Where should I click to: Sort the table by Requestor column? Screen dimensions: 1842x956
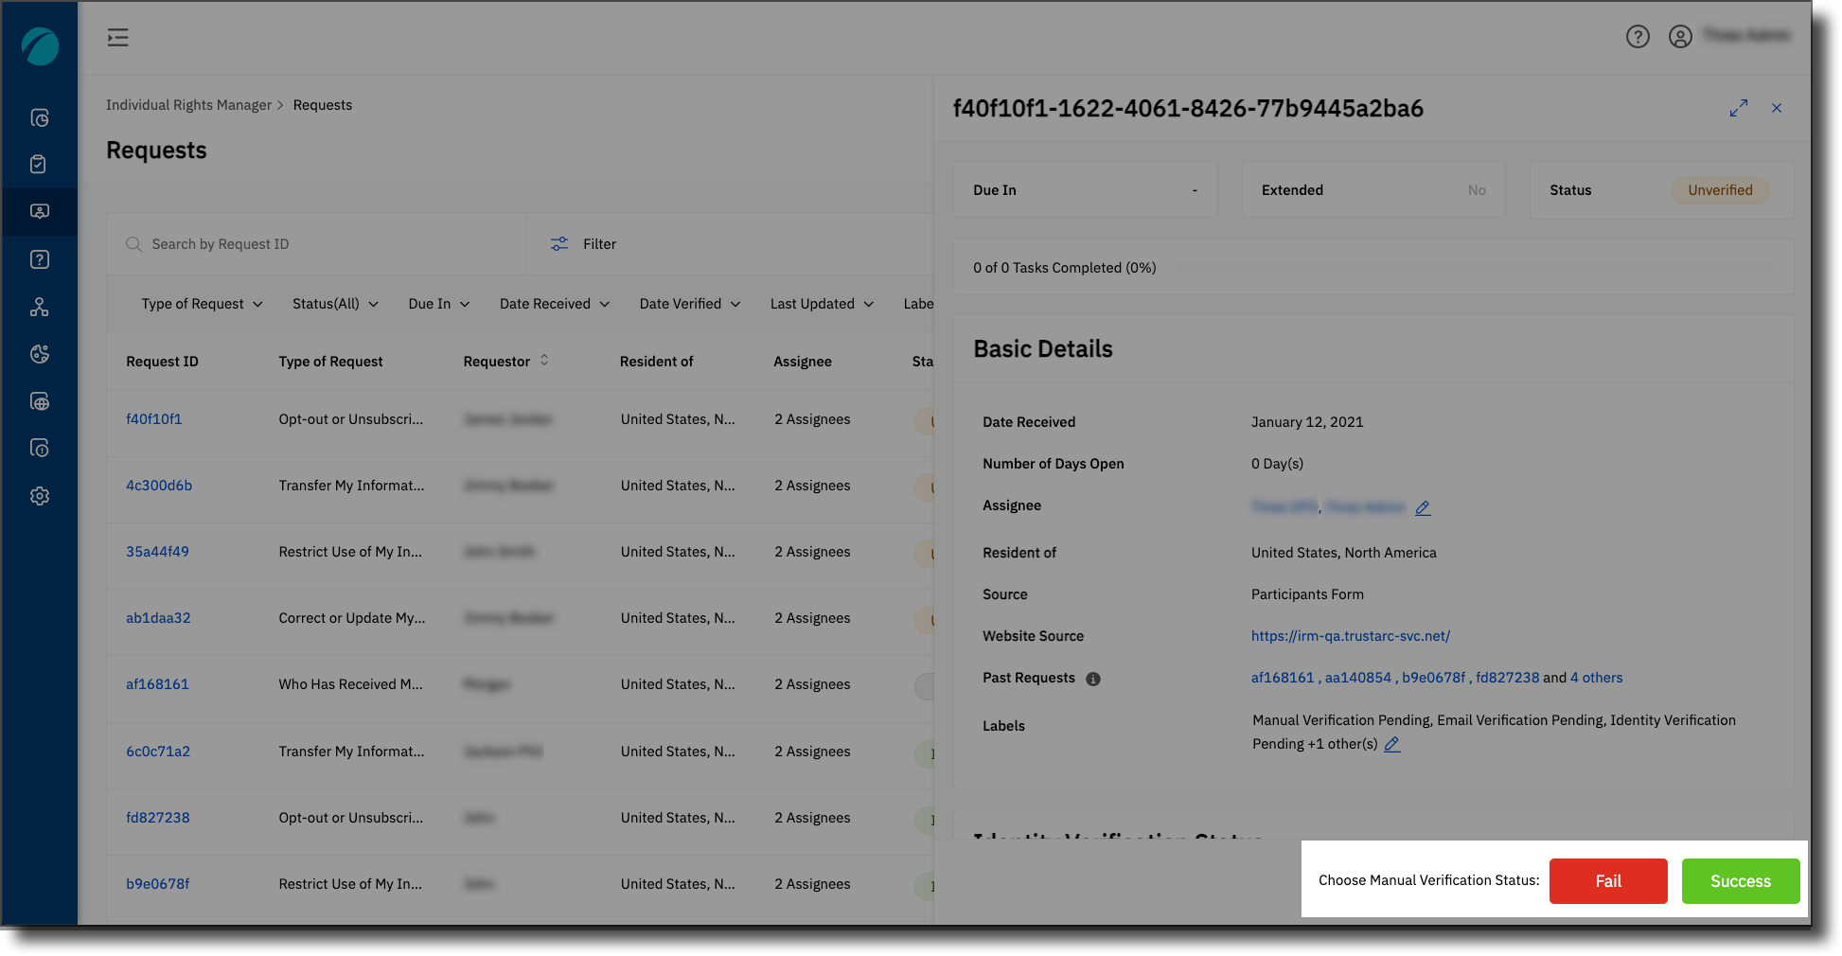(544, 360)
